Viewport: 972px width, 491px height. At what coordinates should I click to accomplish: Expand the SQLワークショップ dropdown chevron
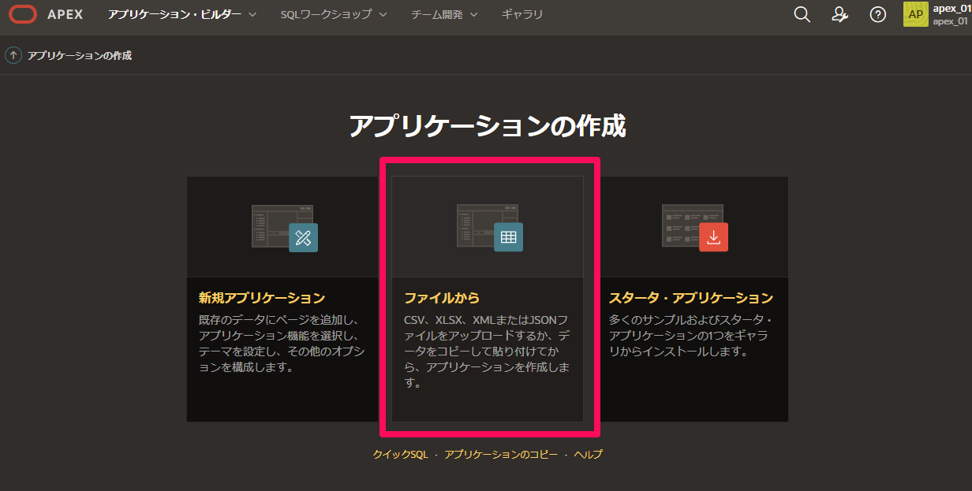[383, 14]
